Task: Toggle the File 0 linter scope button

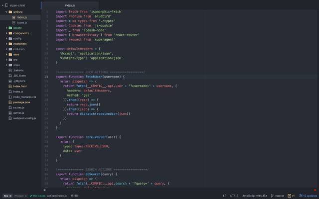Action: pos(7,196)
